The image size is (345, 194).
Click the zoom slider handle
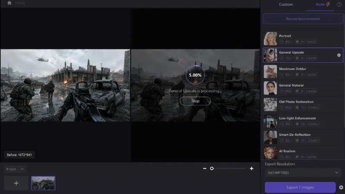212,169
